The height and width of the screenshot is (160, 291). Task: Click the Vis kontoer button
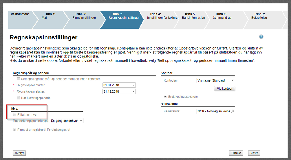[x=225, y=89]
